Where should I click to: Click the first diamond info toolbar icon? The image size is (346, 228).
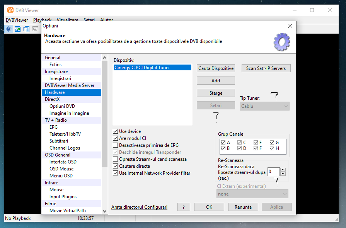(9, 29)
